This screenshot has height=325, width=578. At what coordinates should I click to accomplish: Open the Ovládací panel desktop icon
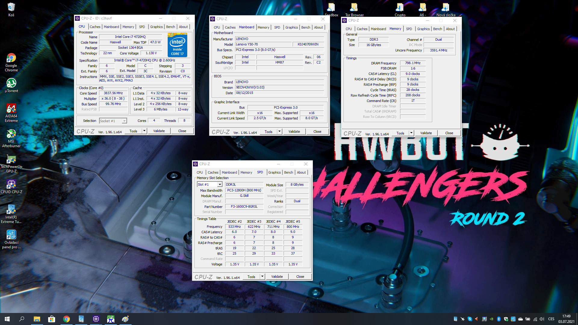tap(11, 239)
